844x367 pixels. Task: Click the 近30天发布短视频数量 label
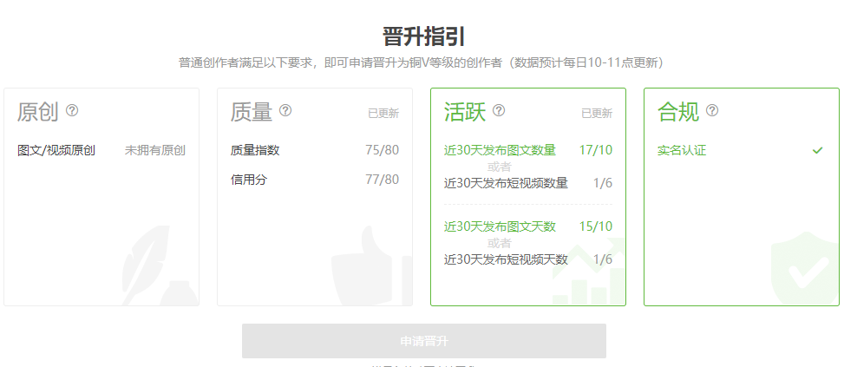point(506,184)
